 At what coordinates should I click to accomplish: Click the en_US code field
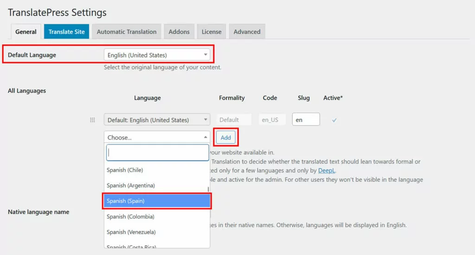click(272, 120)
